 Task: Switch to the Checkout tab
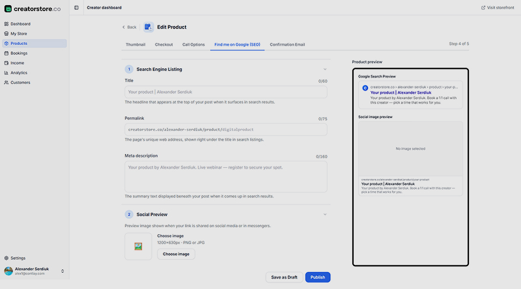(x=164, y=44)
